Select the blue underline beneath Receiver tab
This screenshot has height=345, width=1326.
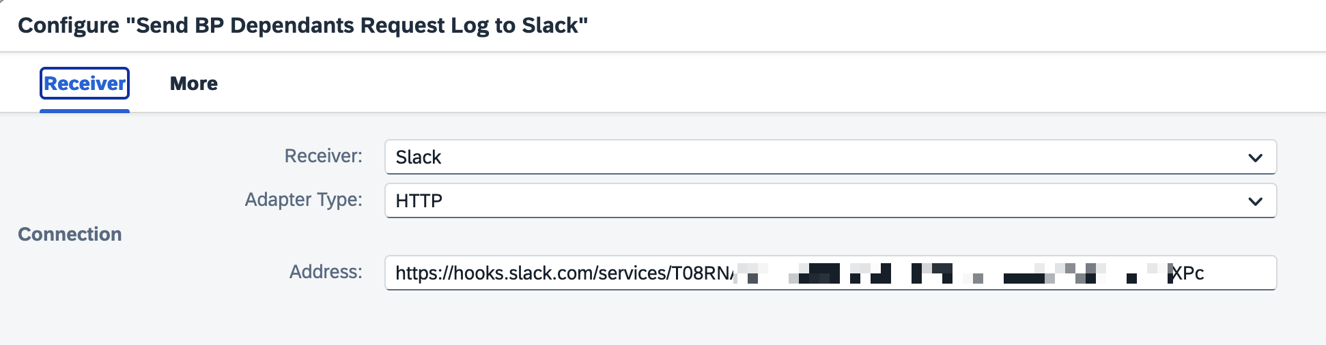click(85, 110)
